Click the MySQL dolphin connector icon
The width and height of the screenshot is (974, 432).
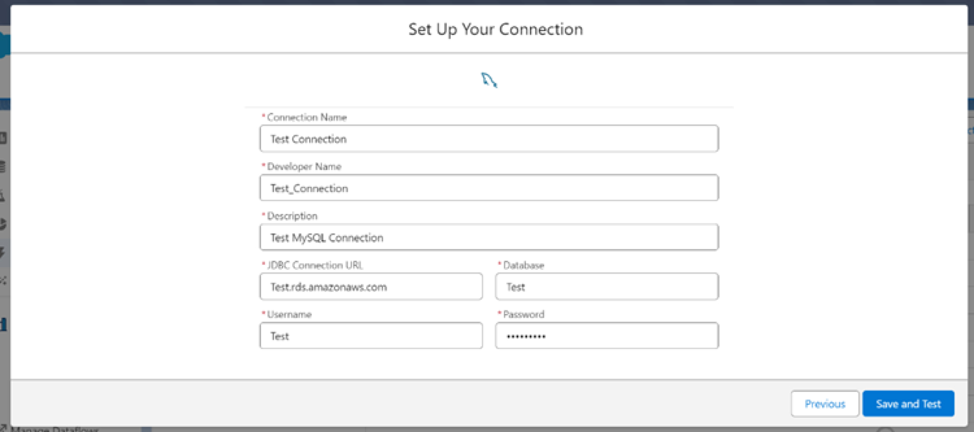point(489,80)
